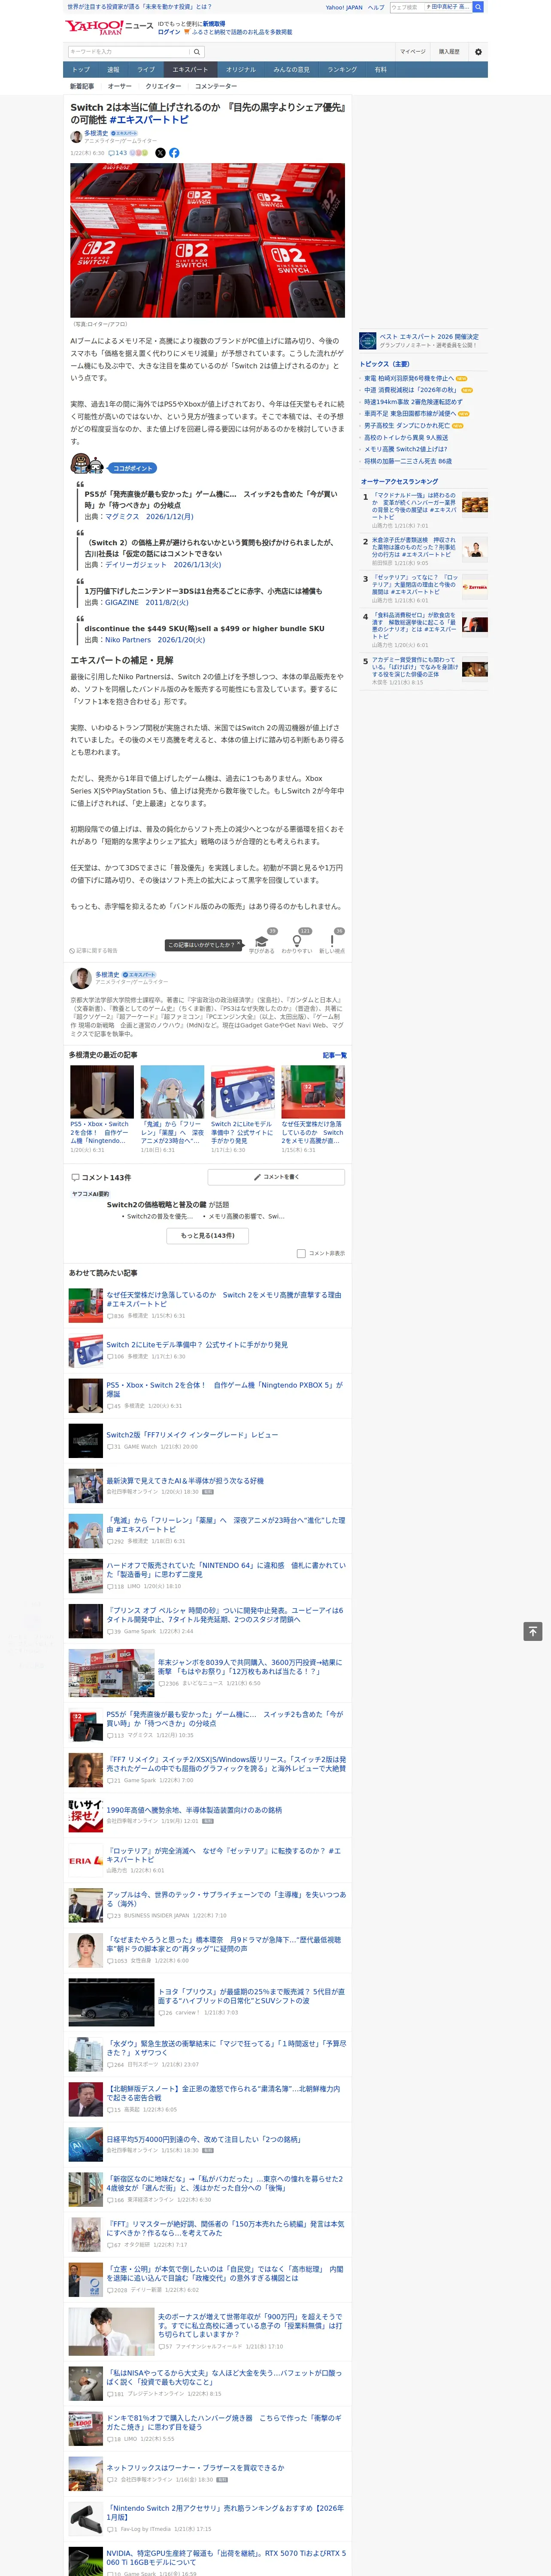Screen dimensions: 551x2576
Task: Click the search magnifier button next to keyword field
Action: coord(197,52)
